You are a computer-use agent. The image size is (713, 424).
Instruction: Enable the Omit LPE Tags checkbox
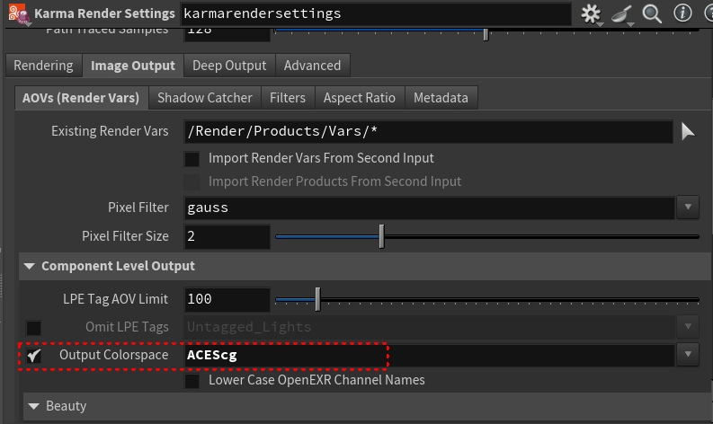click(33, 328)
